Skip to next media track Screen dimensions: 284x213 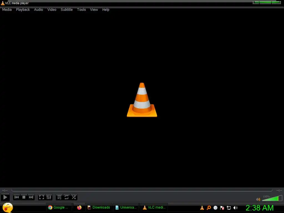31,197
